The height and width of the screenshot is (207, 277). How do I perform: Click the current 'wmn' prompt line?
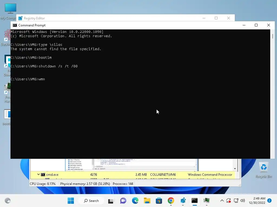pos(28,79)
